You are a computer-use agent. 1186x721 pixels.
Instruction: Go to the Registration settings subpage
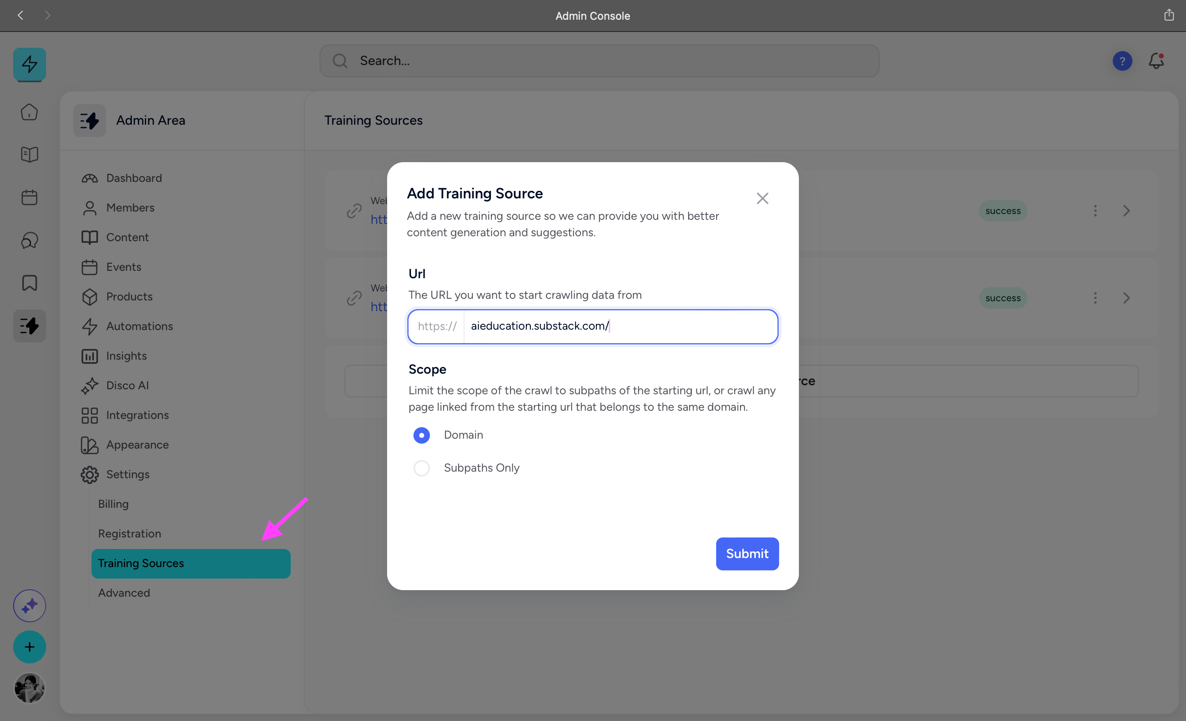pos(129,533)
